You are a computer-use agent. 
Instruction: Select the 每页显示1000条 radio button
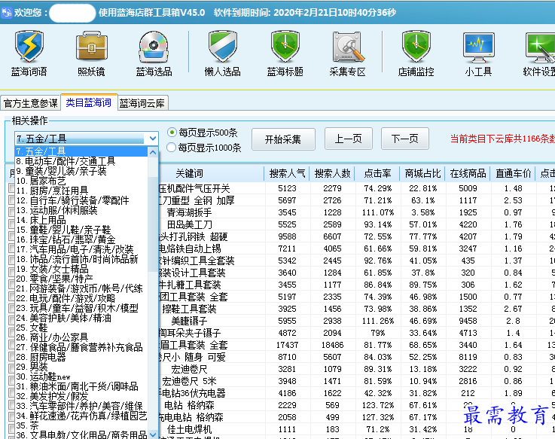172,148
